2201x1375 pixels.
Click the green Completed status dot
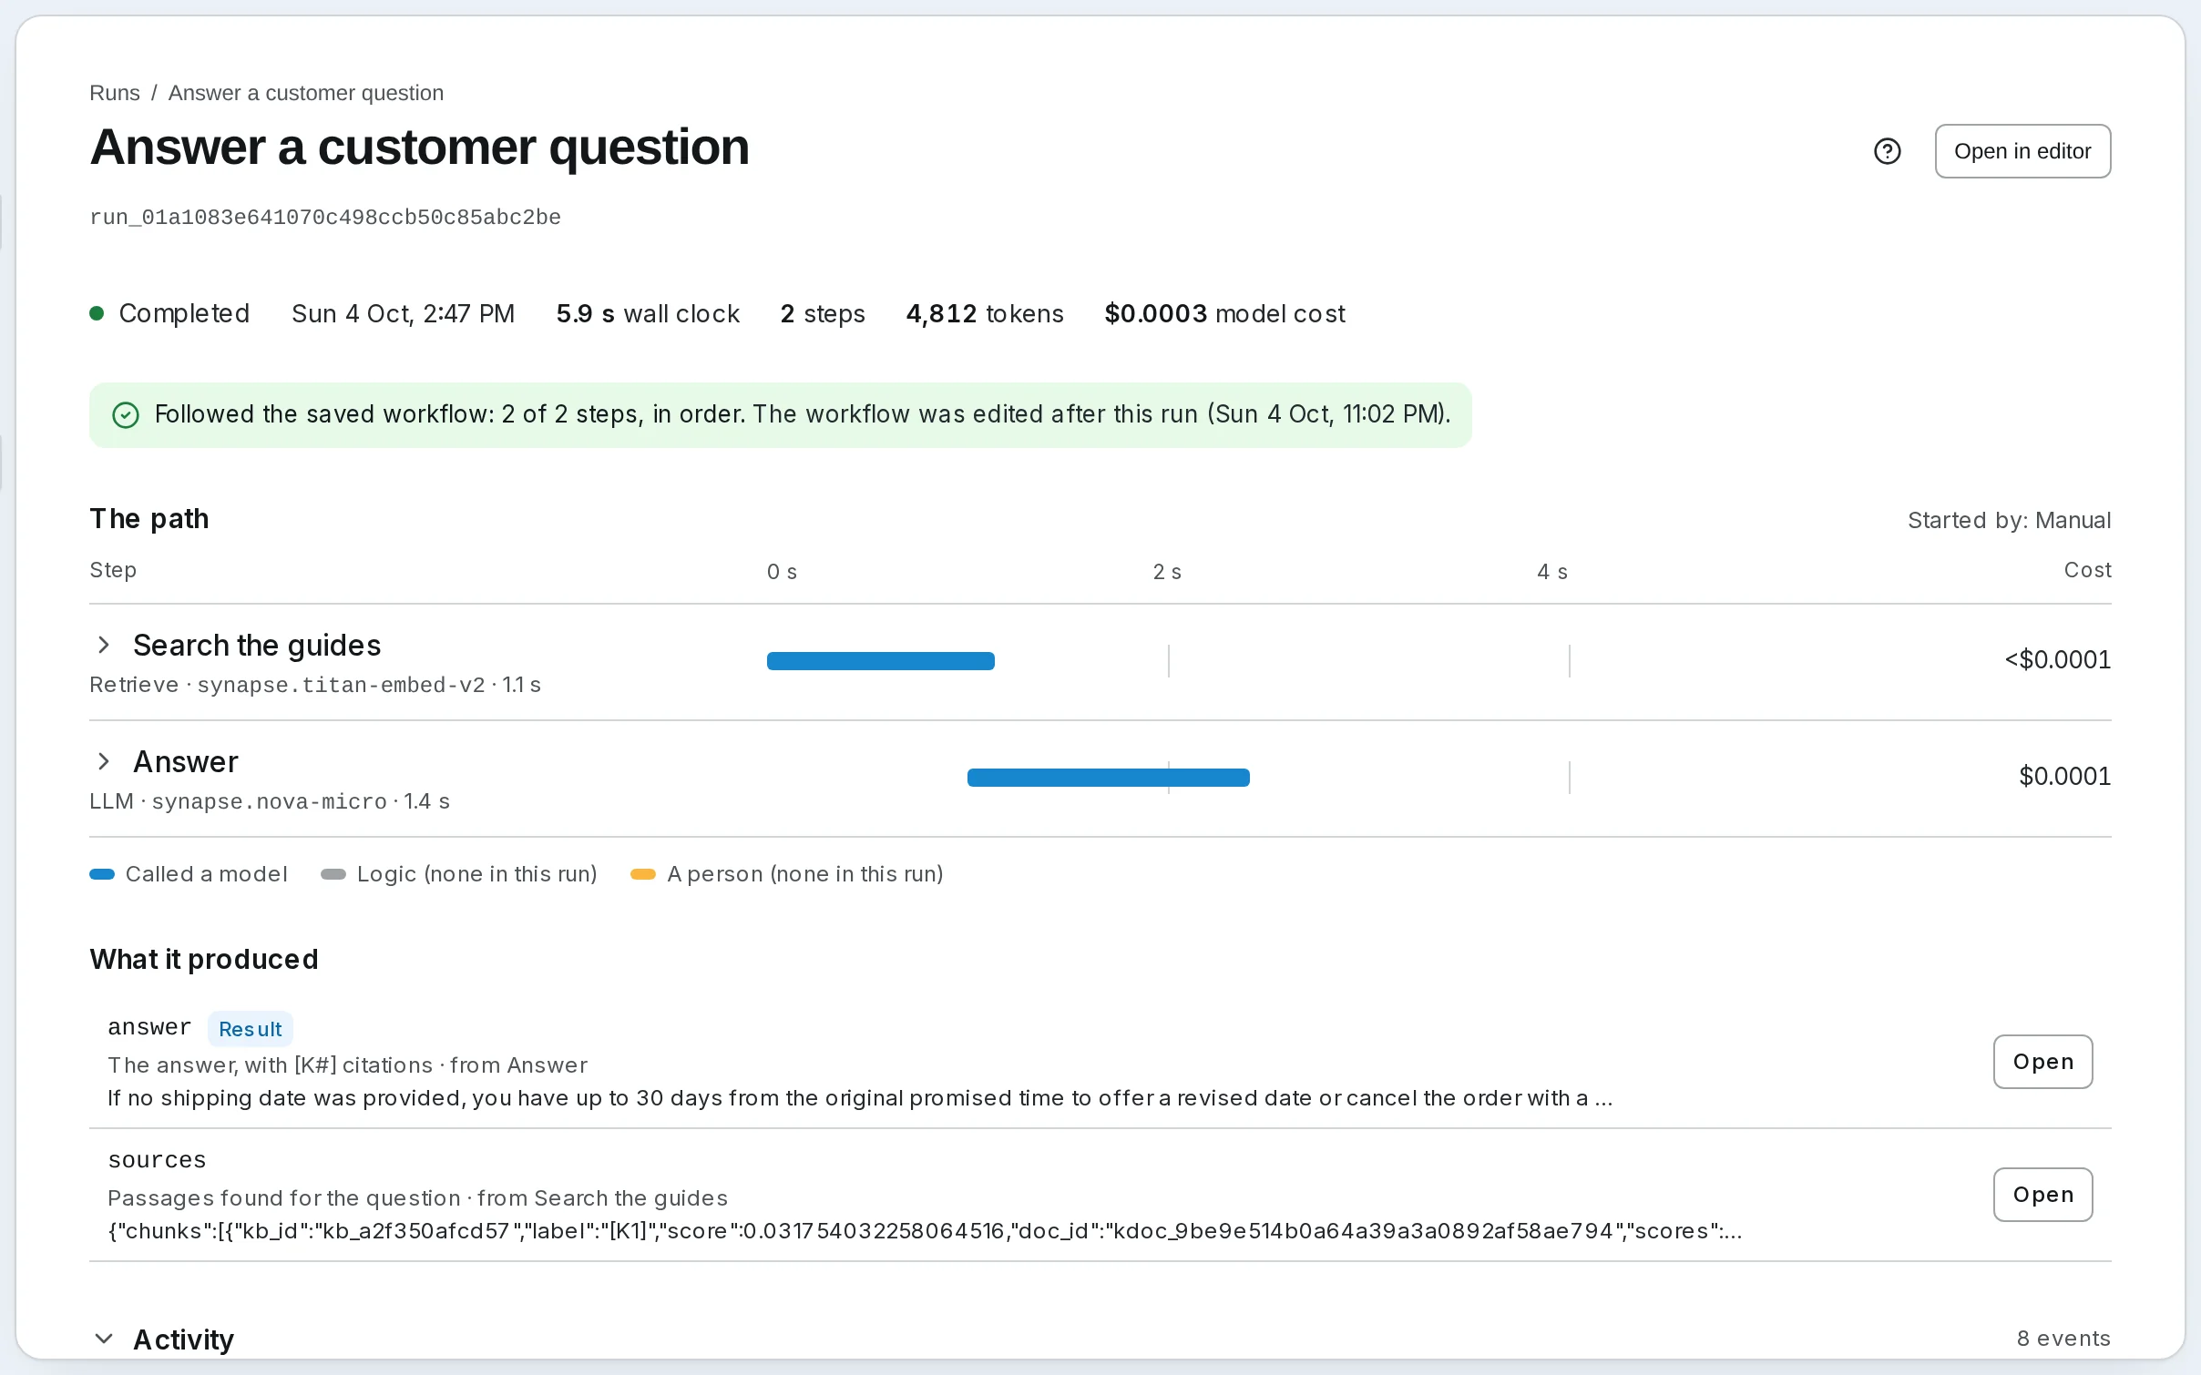click(97, 313)
